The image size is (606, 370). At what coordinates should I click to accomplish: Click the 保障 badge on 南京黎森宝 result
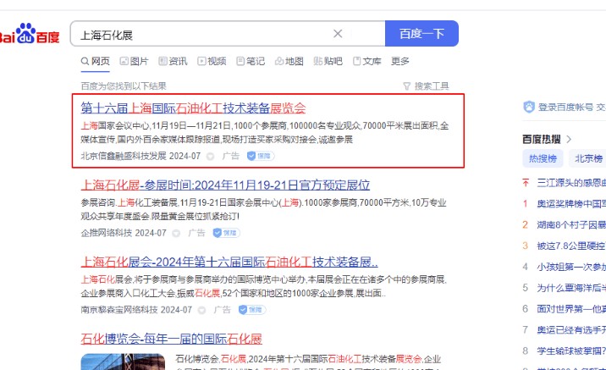[x=252, y=310]
